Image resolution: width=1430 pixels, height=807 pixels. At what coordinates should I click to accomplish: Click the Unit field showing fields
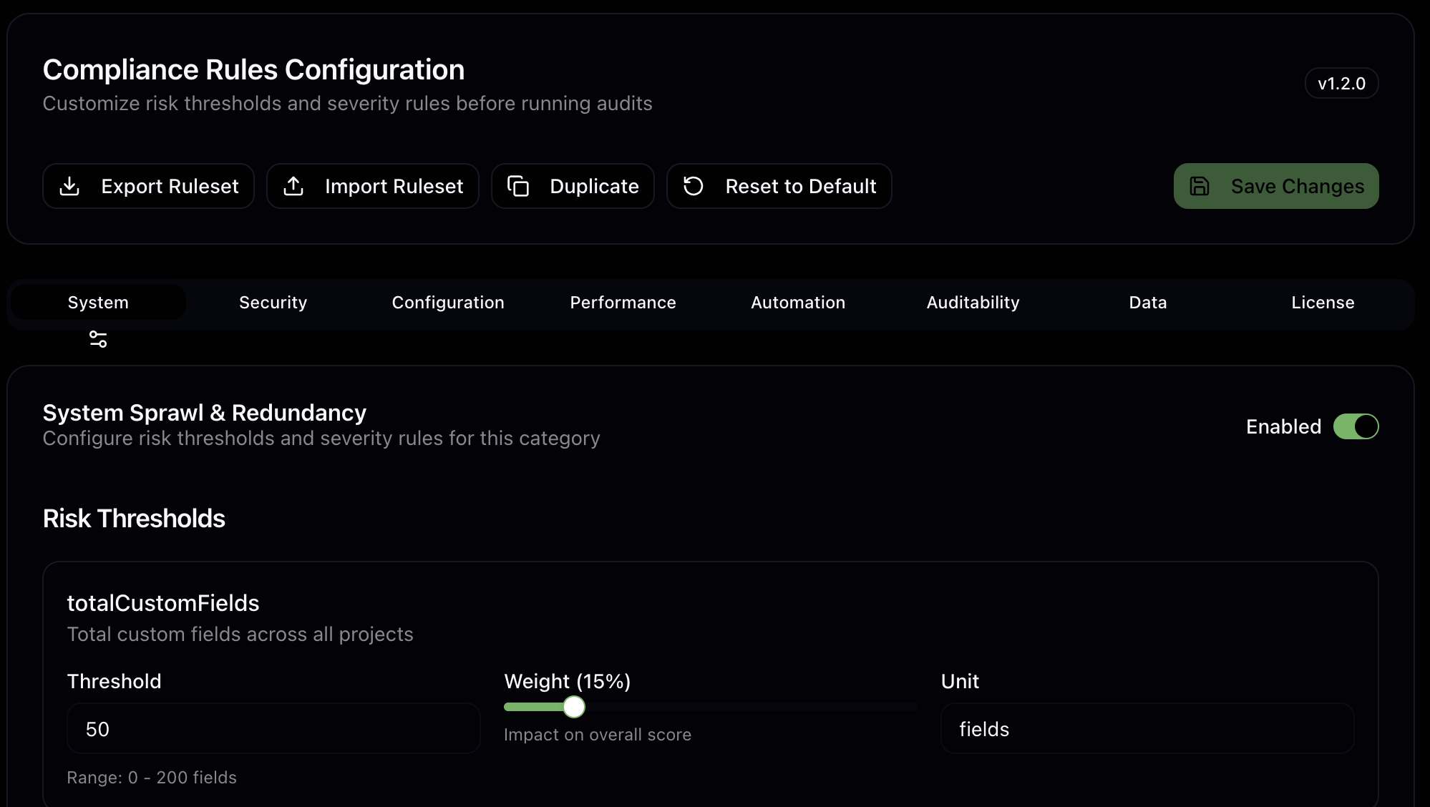[x=1147, y=729]
